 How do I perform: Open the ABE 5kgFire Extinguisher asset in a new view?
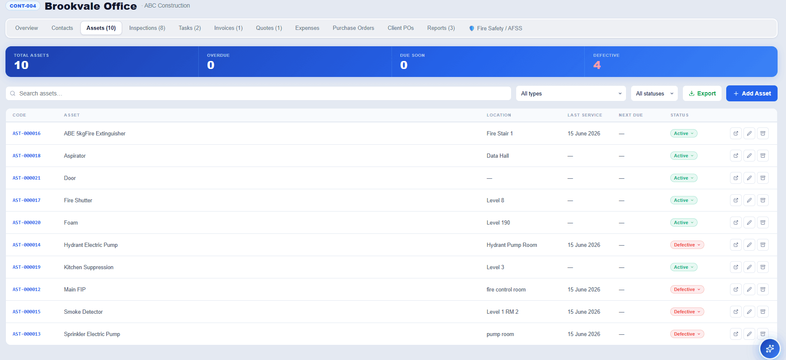736,133
